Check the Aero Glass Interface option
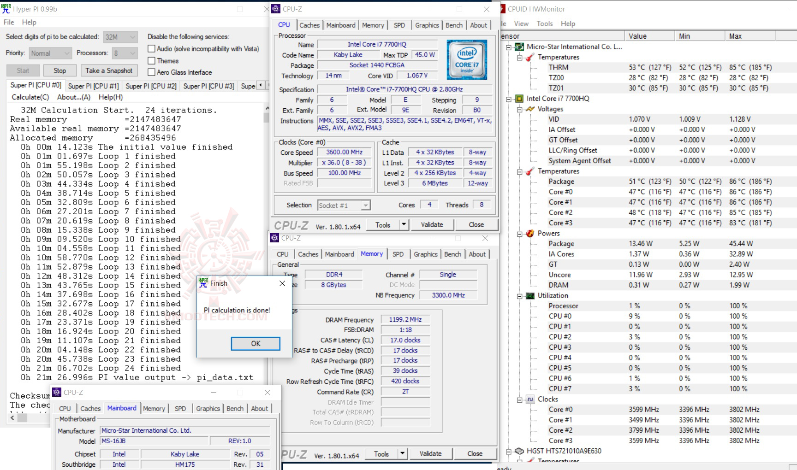Screen dimensions: 797x470 coord(151,72)
